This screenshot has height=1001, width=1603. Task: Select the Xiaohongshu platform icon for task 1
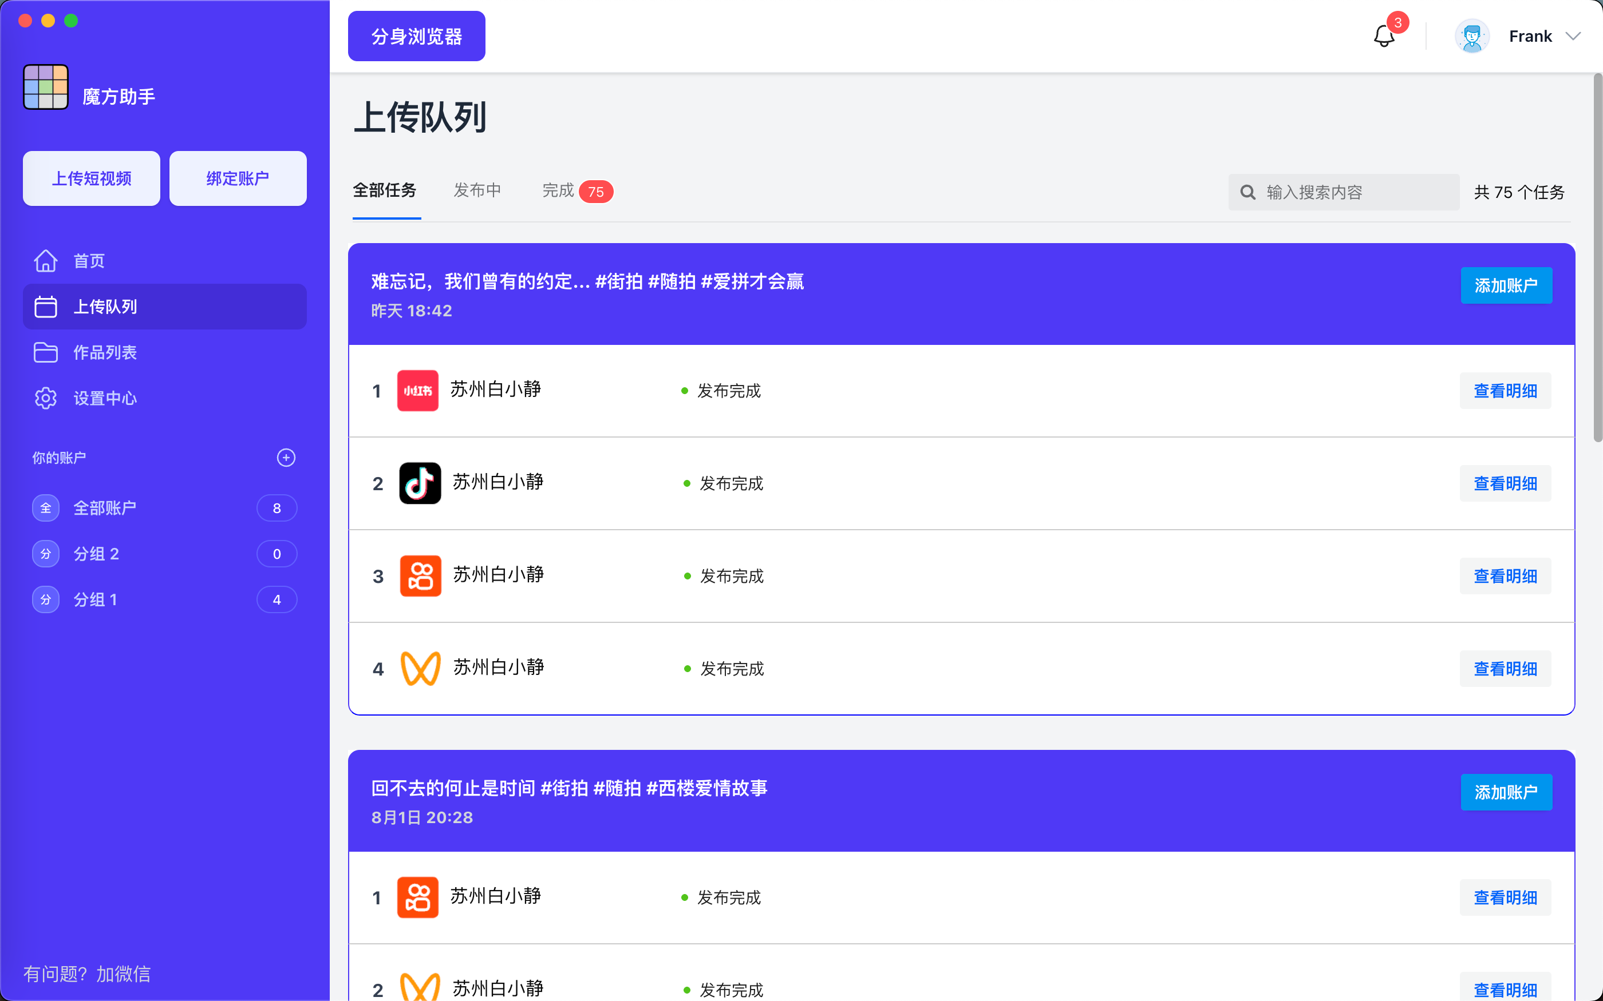[x=417, y=391]
